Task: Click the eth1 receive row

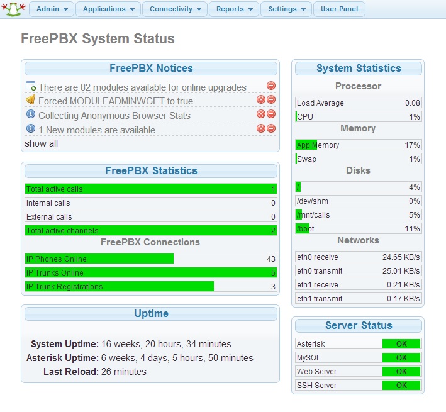Action: pyautogui.click(x=359, y=284)
